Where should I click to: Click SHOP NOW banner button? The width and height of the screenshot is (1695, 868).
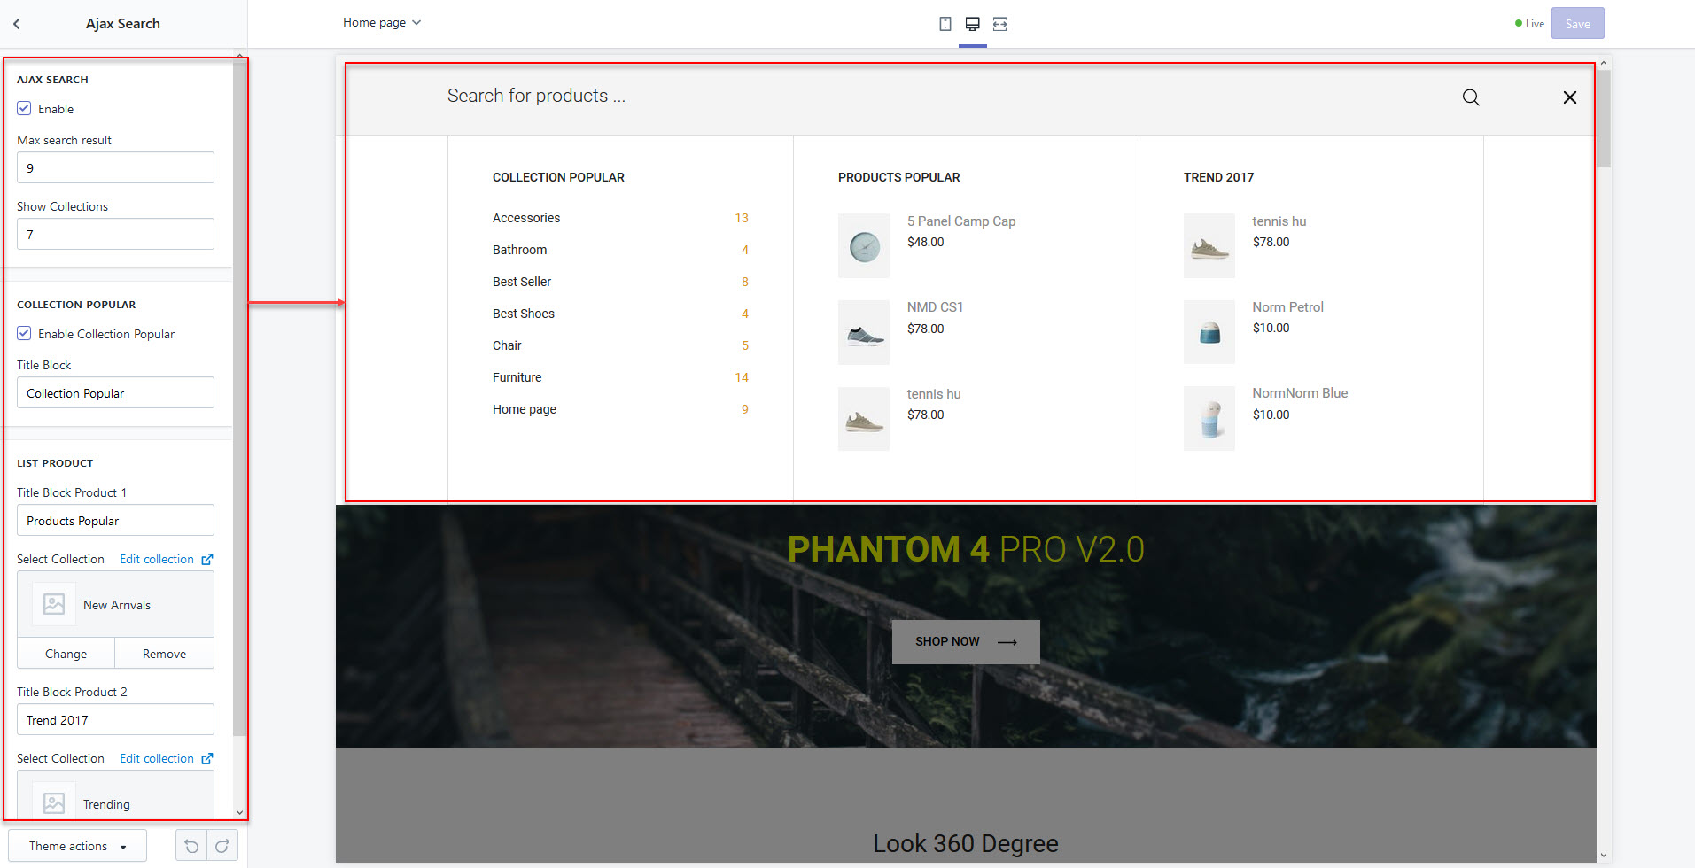(x=966, y=641)
